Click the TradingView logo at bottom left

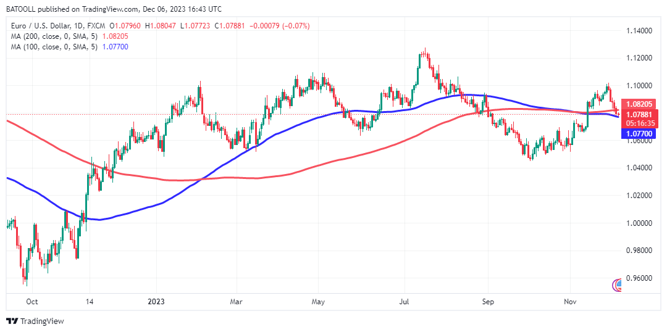coord(35,321)
